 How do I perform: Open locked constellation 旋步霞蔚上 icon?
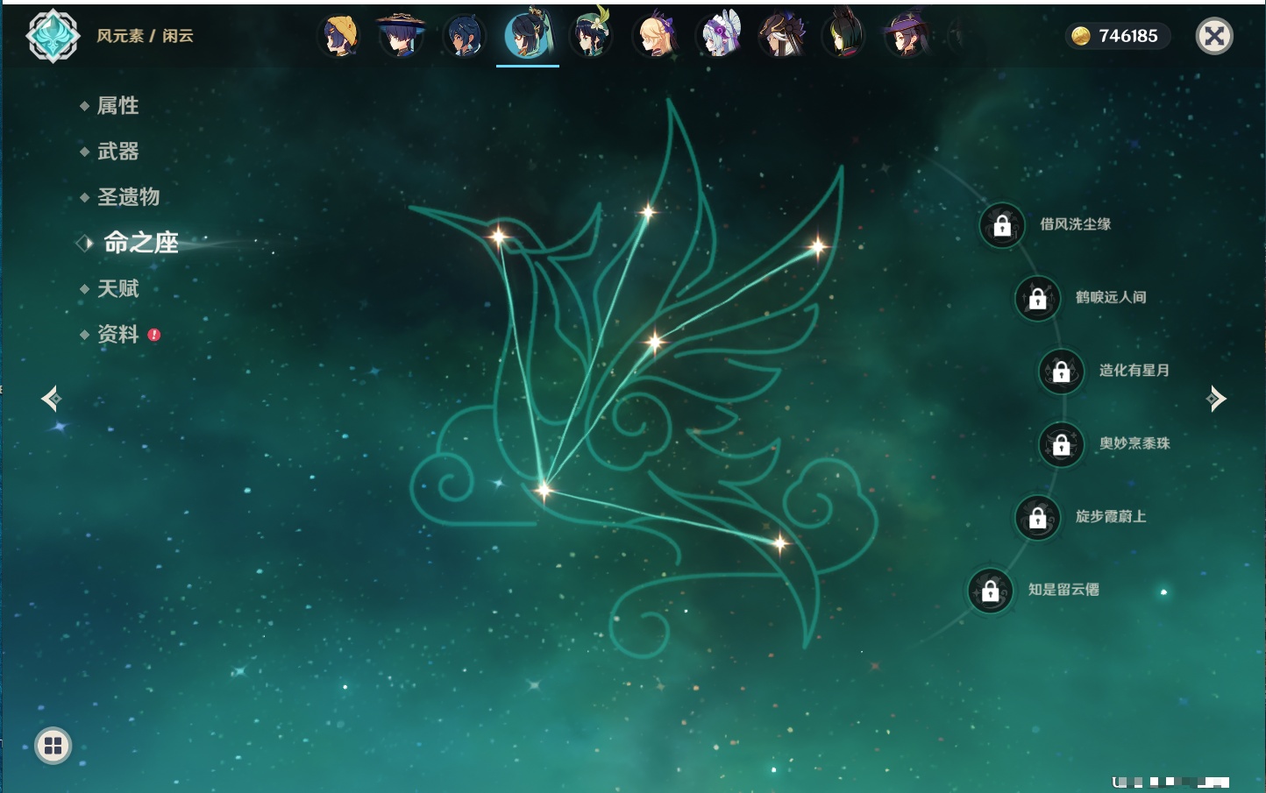(x=1037, y=517)
